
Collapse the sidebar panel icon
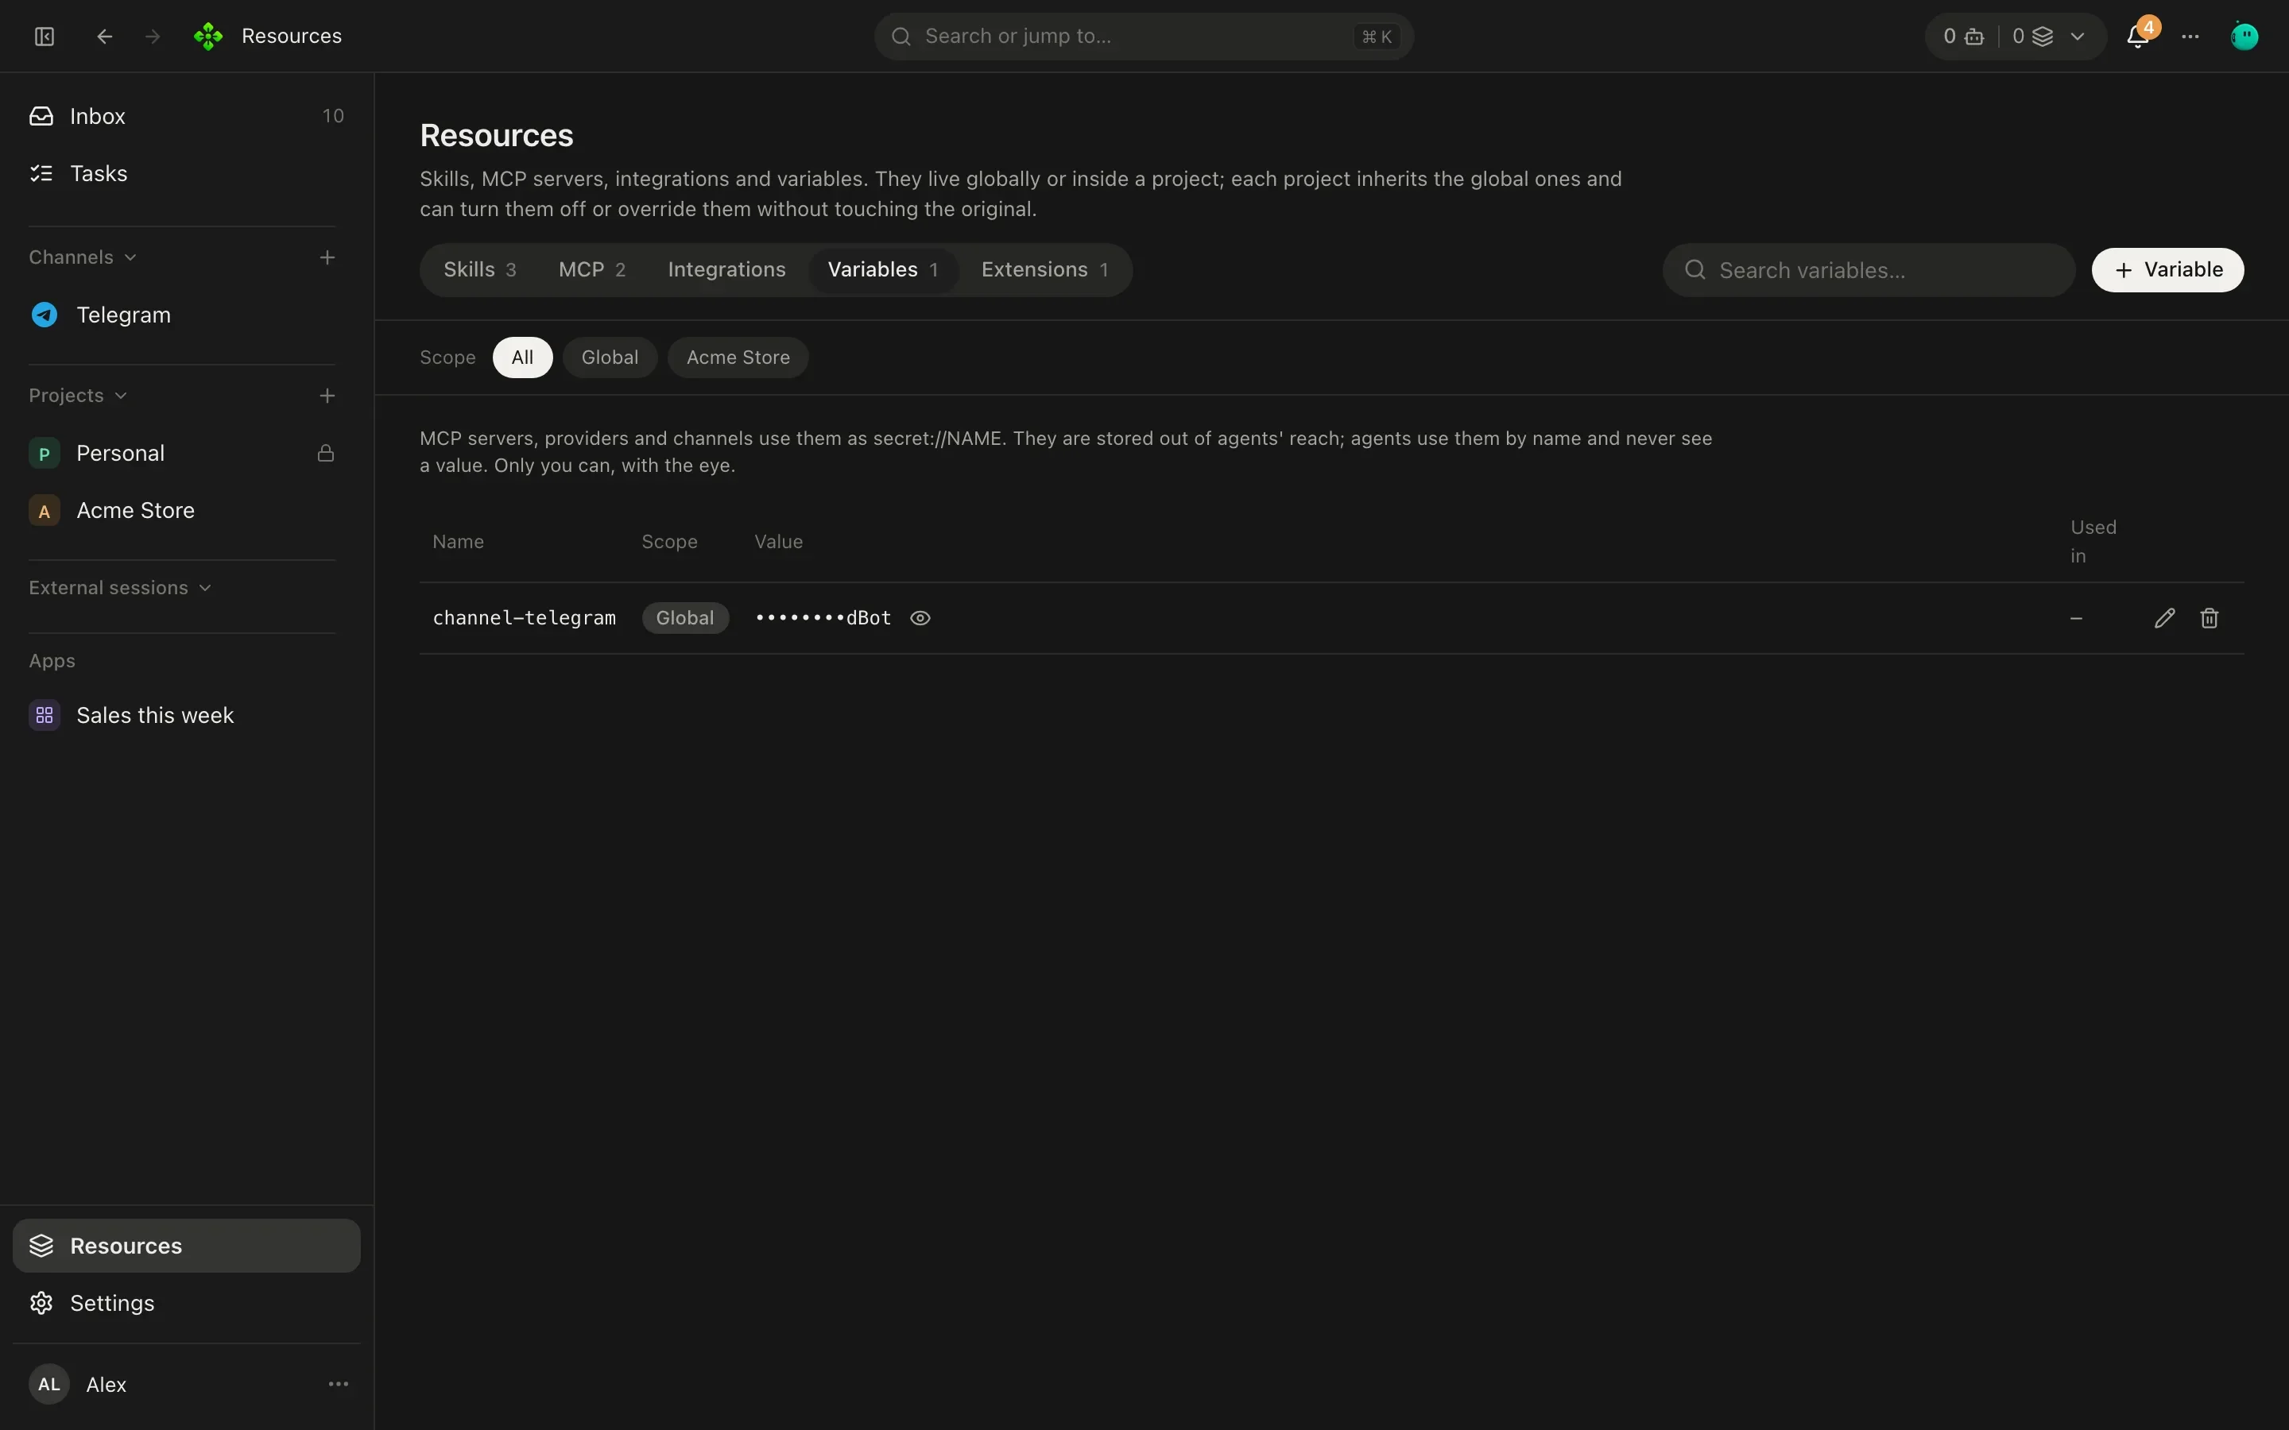pos(45,36)
